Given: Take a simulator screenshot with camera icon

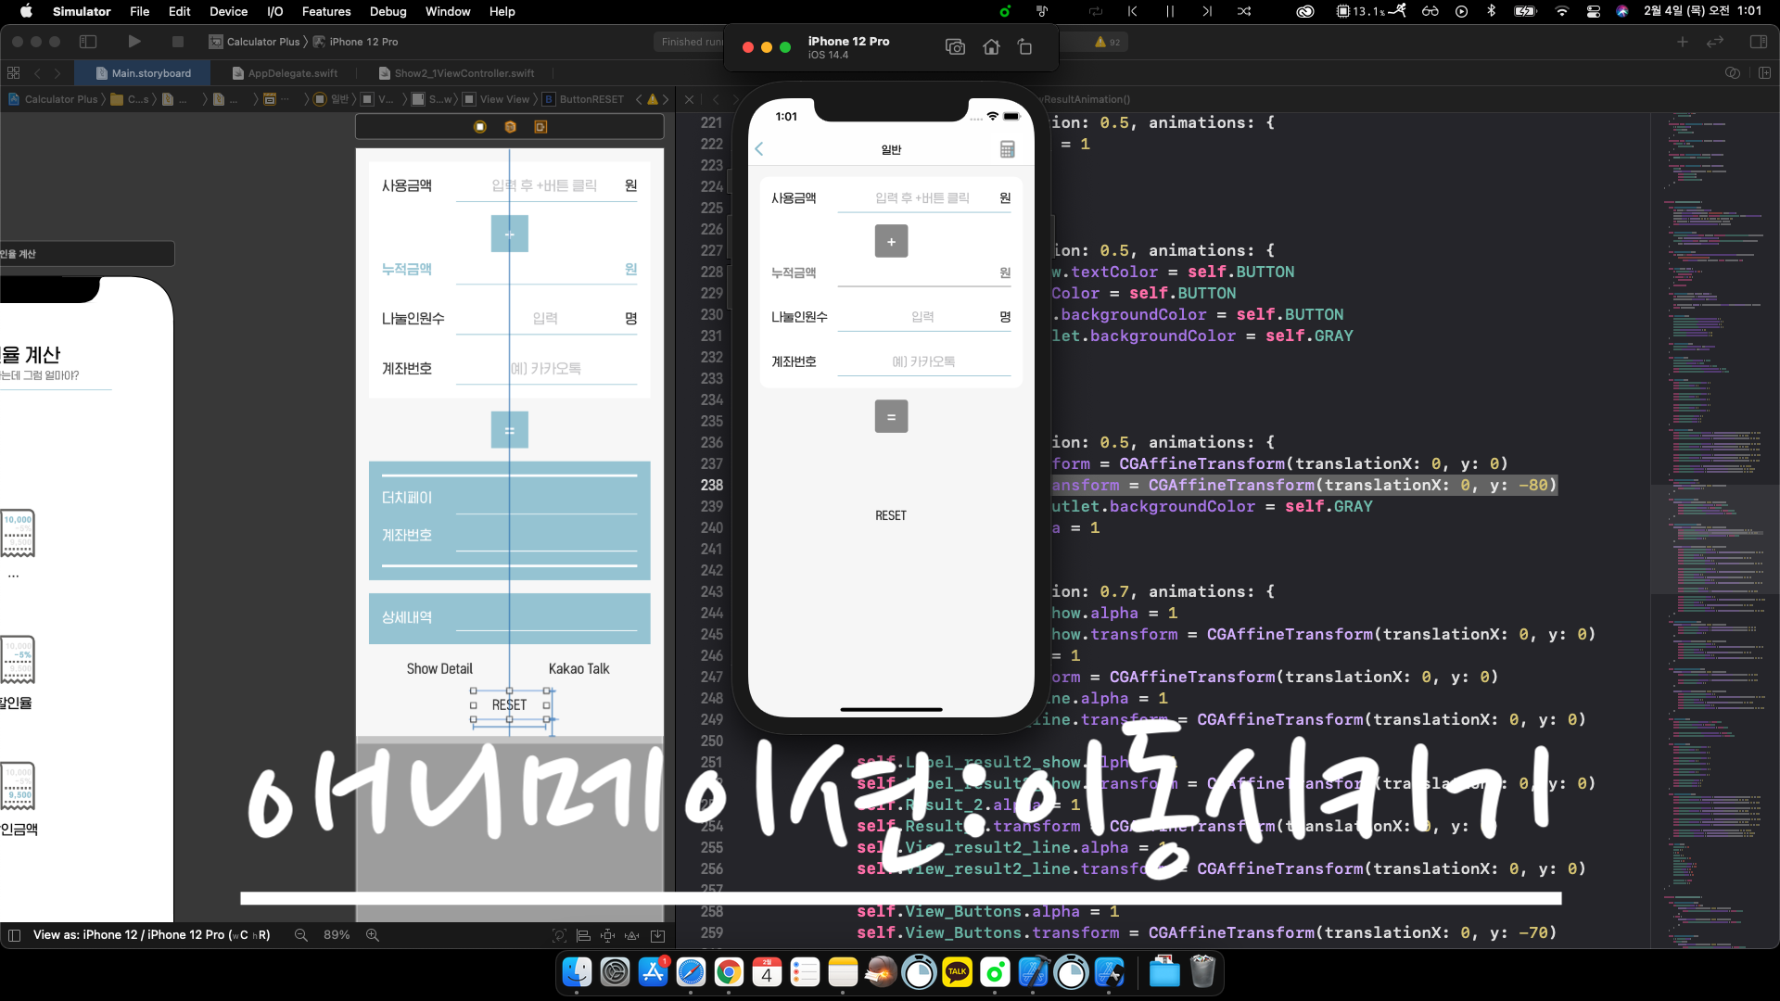Looking at the screenshot, I should point(955,47).
